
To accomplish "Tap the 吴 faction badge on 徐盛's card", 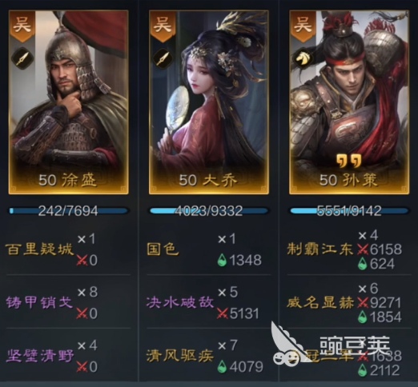I will 22,26.
